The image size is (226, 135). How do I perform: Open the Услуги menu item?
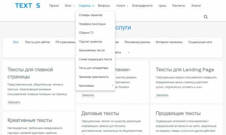pos(121,6)
